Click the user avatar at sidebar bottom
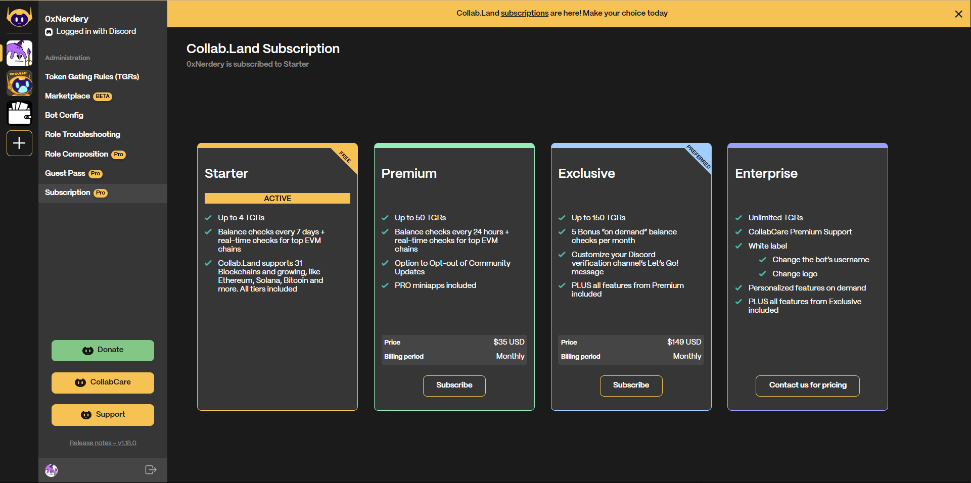Screen dimensions: 971x483 51,470
